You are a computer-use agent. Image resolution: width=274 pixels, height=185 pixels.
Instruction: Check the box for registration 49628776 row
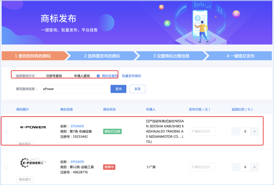click(6, 167)
